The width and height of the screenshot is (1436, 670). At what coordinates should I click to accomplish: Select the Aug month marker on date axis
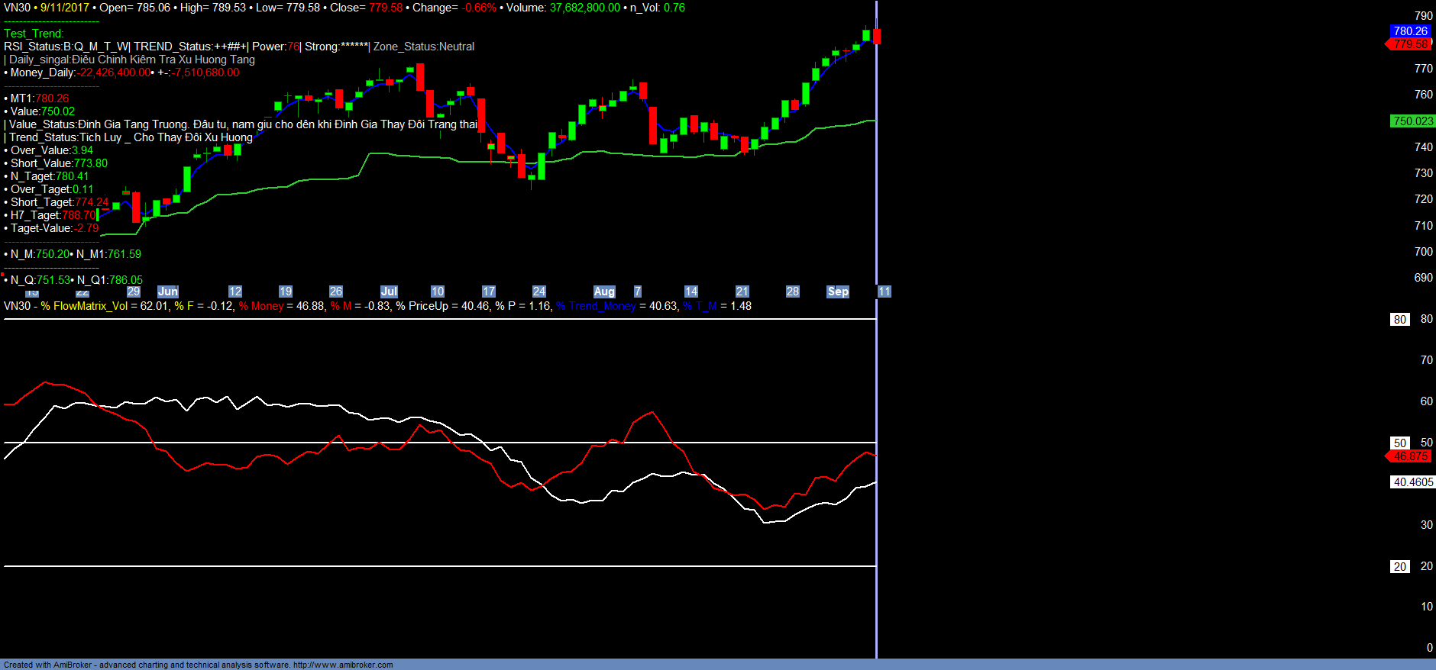(604, 292)
